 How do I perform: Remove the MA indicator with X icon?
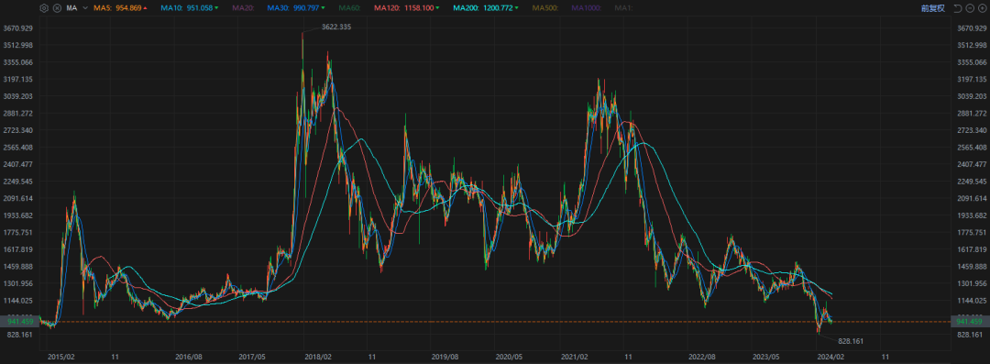point(57,8)
